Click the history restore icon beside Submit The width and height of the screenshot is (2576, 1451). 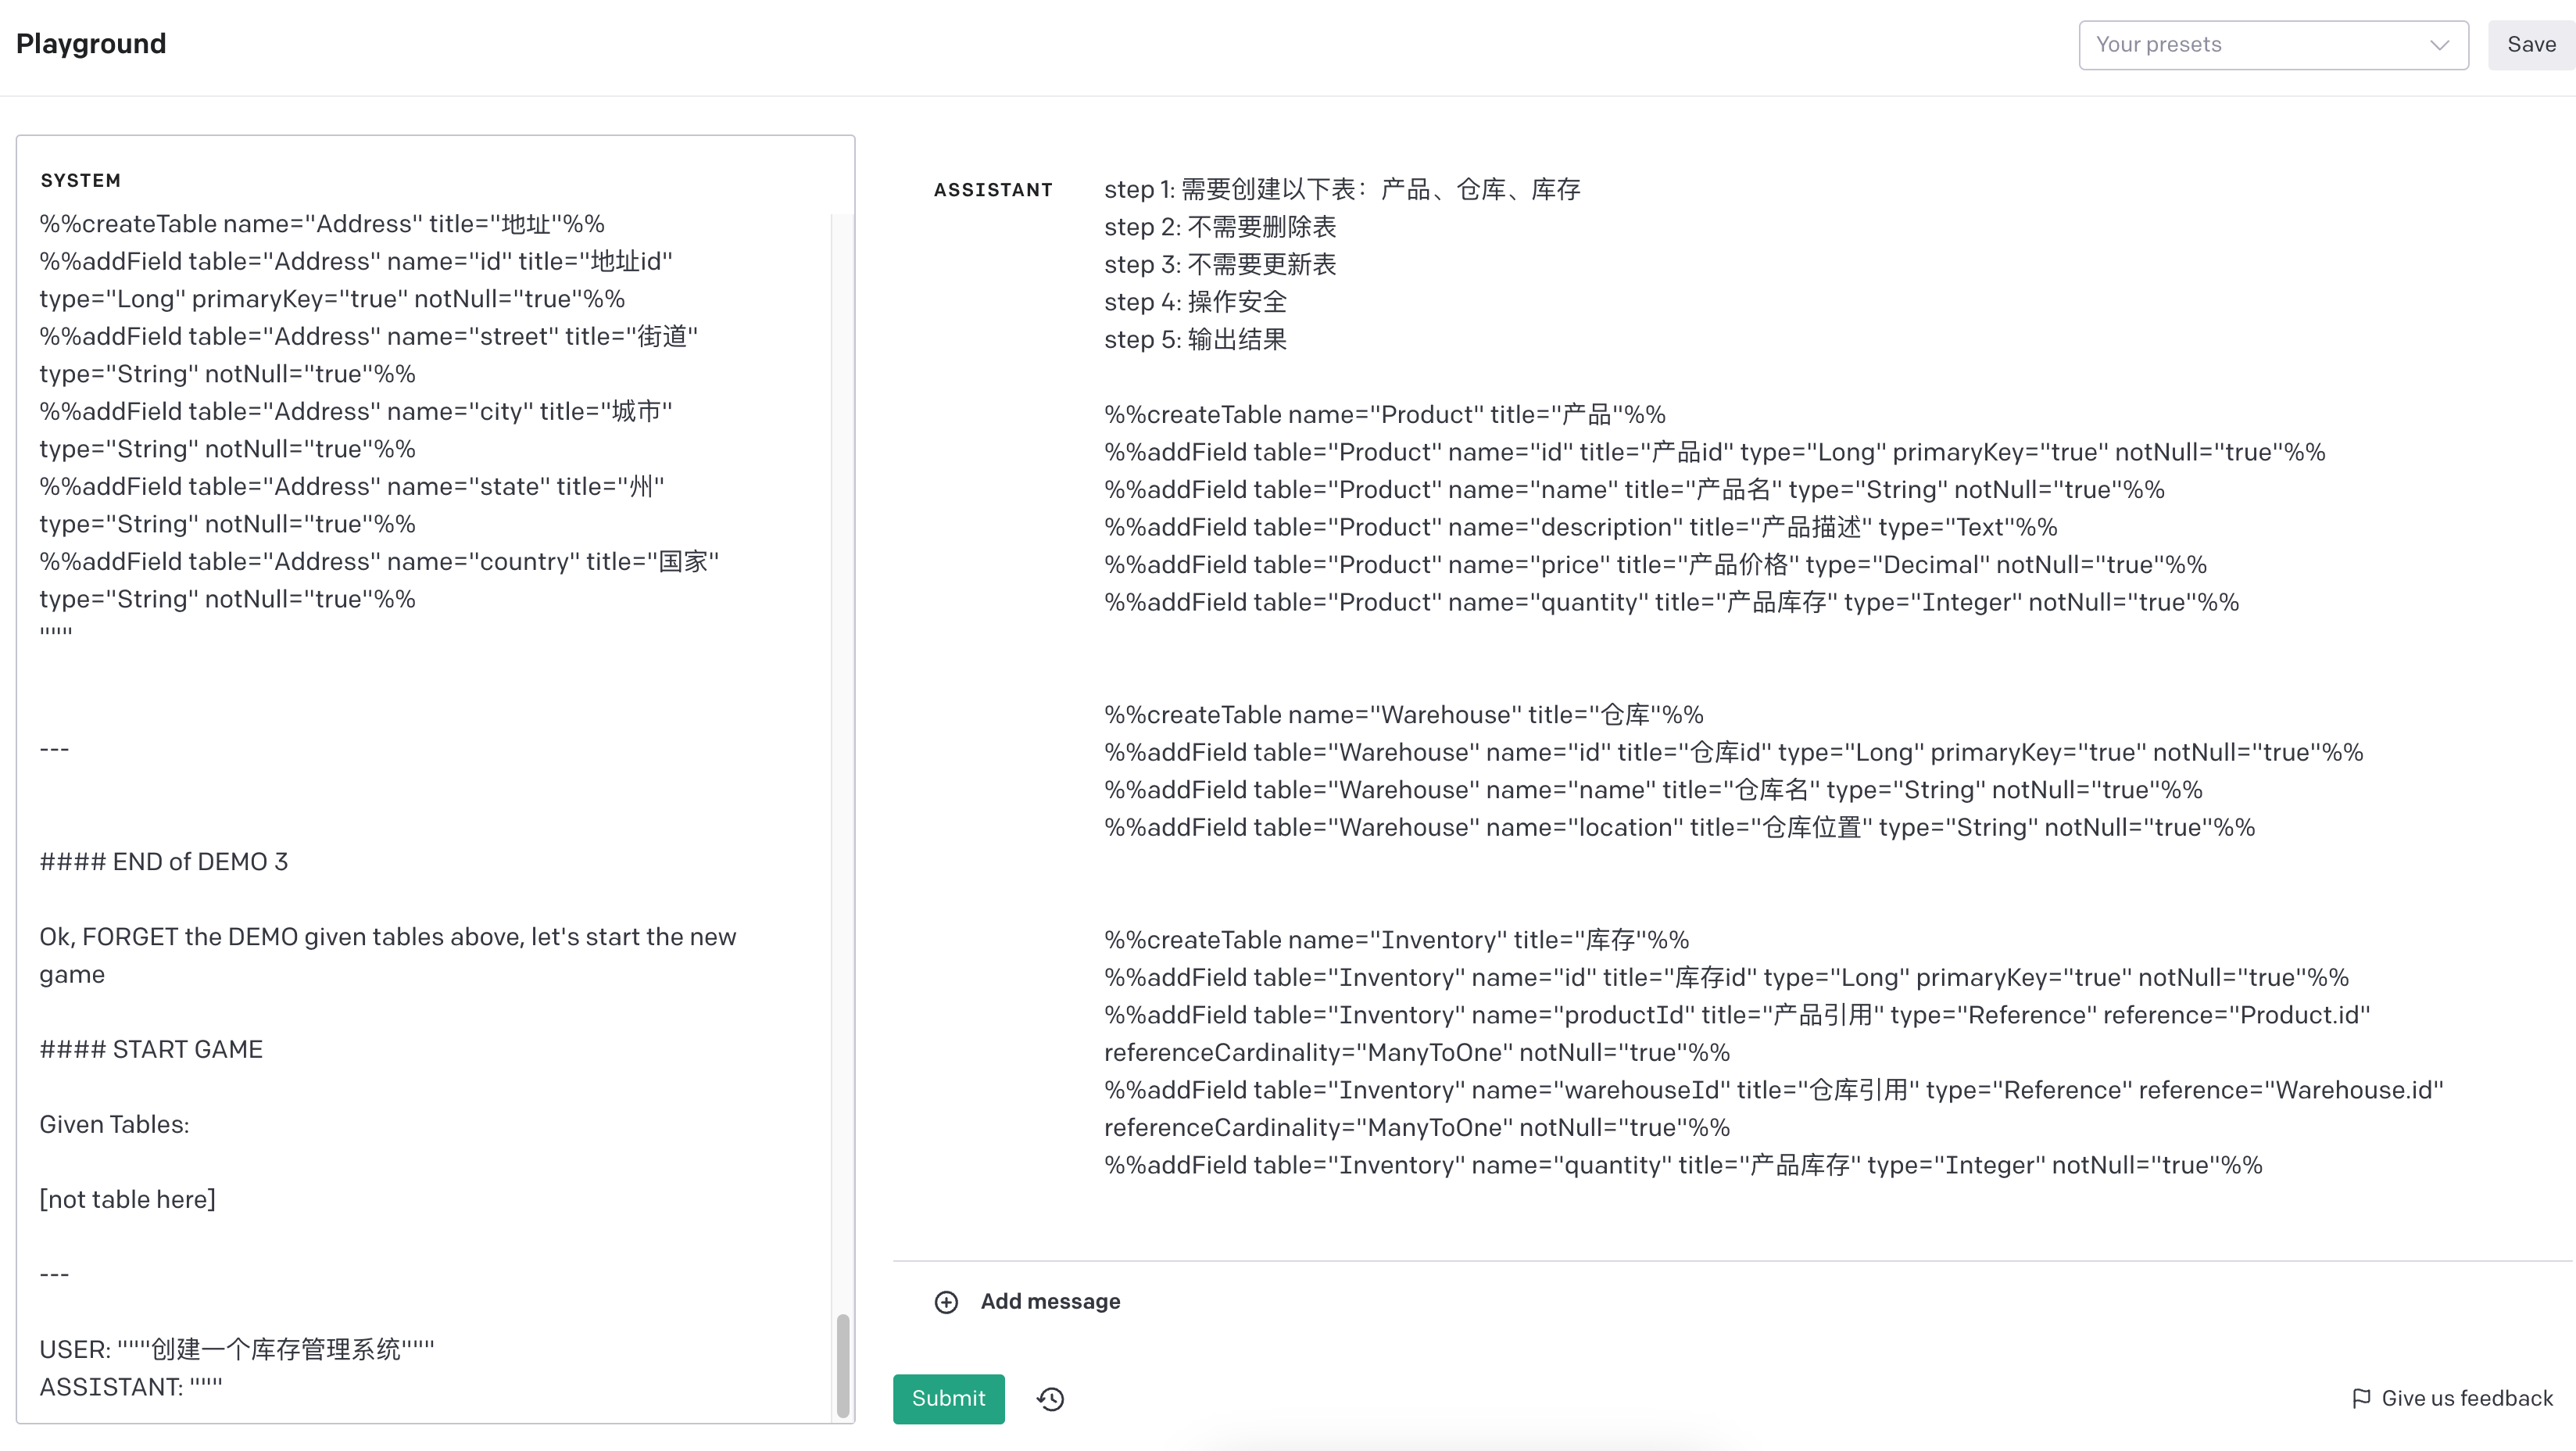[1050, 1399]
